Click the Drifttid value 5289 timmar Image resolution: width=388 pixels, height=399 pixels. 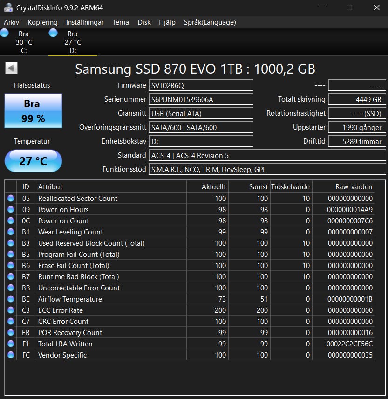[x=357, y=141]
